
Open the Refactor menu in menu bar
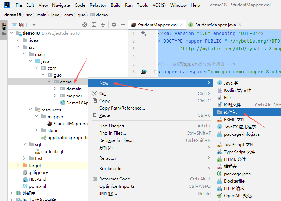click(98, 5)
